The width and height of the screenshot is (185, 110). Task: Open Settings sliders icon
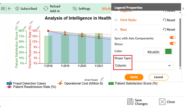75,9
